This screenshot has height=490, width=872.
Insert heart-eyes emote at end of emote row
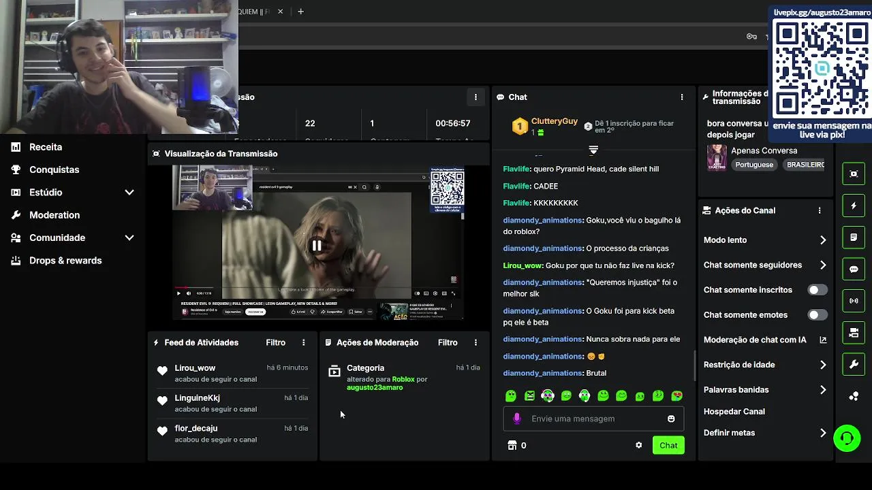click(x=676, y=395)
